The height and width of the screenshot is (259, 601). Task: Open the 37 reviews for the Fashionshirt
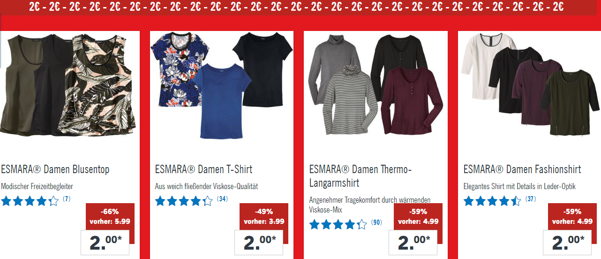click(531, 199)
